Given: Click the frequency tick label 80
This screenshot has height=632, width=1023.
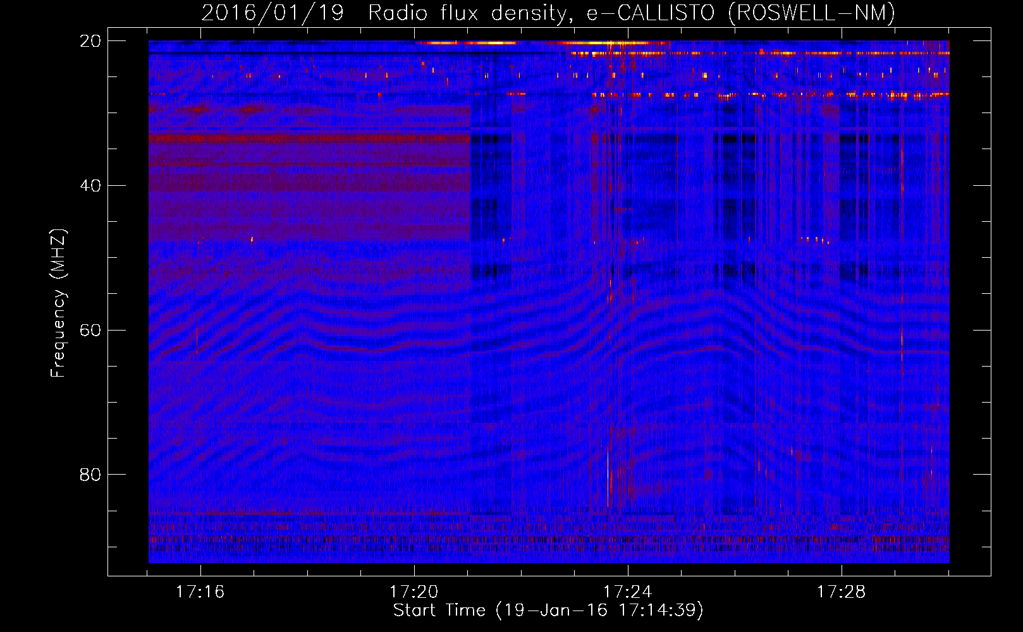Looking at the screenshot, I should point(90,475).
